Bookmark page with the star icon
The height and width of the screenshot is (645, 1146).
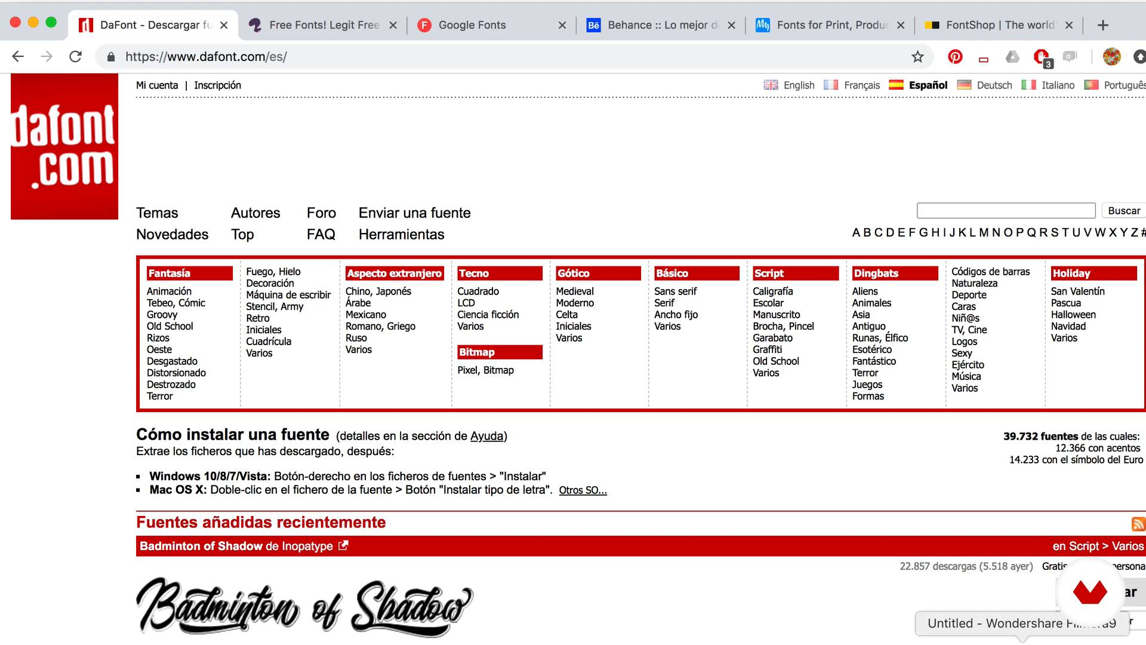tap(917, 57)
